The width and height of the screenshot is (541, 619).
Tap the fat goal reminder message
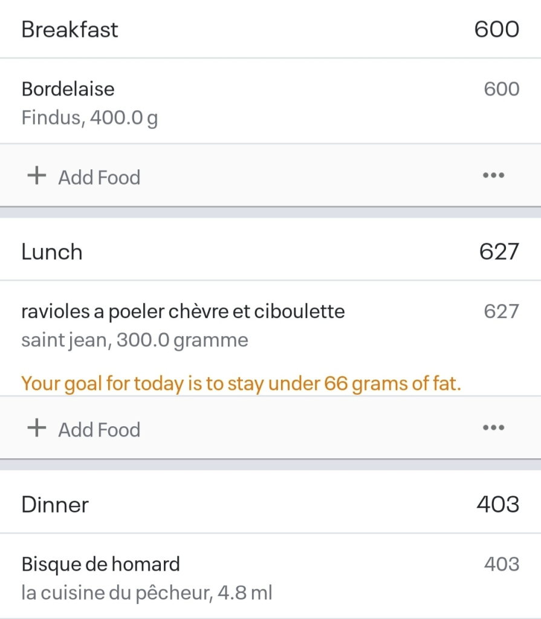coord(241,383)
